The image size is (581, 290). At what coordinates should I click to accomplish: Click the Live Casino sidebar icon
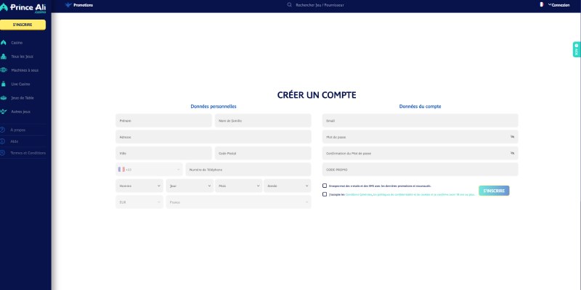[4, 84]
